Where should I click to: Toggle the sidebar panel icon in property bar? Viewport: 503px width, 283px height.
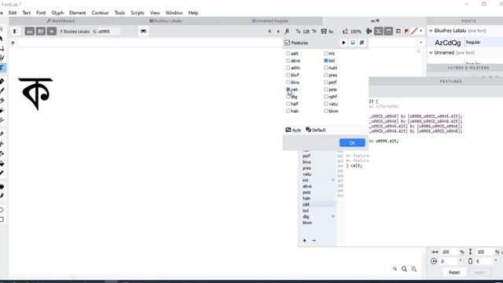[x=15, y=31]
